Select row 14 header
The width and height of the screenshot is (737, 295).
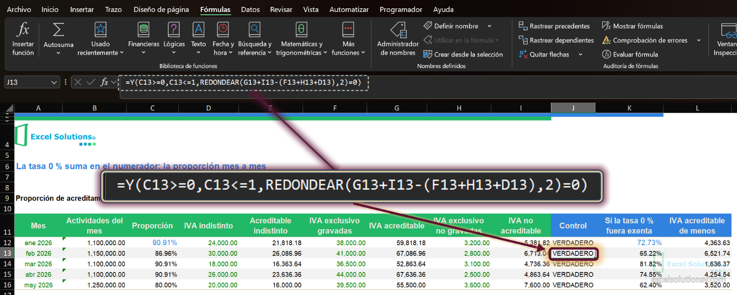click(x=7, y=264)
